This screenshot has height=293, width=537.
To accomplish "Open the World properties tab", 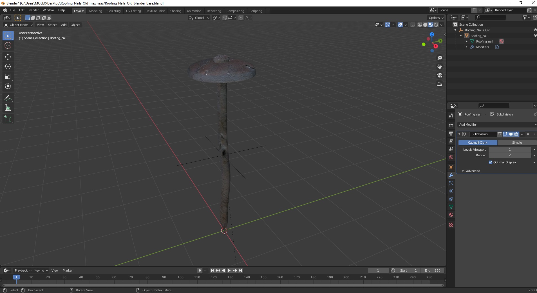I will point(451,157).
